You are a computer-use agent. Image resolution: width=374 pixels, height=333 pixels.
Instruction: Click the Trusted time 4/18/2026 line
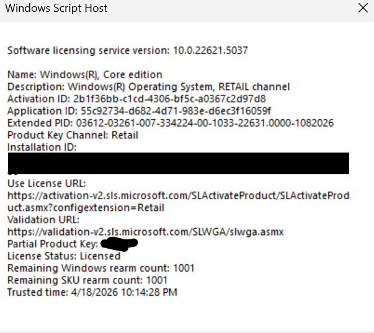pos(92,292)
